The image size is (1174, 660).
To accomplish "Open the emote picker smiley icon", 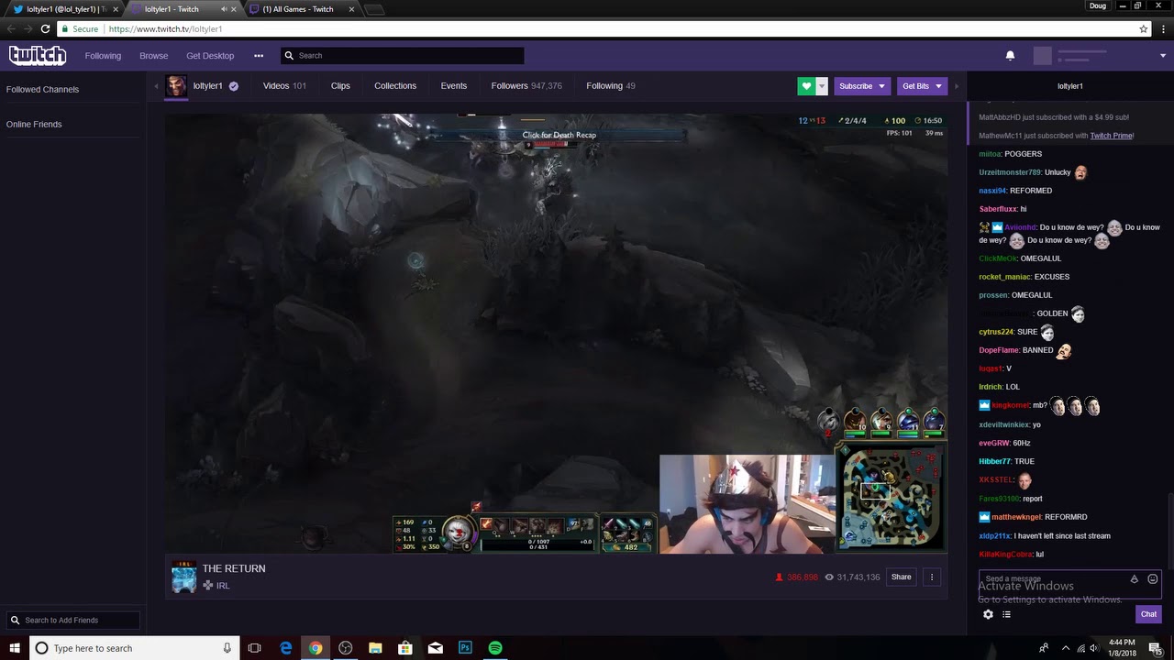I will click(1153, 579).
